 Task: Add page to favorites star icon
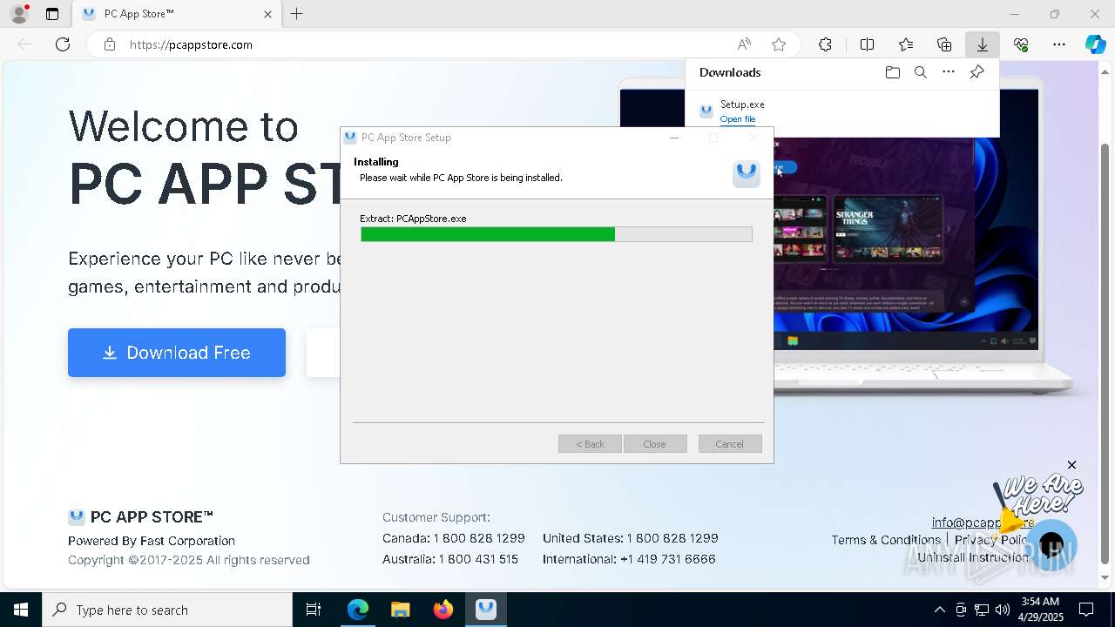779,44
